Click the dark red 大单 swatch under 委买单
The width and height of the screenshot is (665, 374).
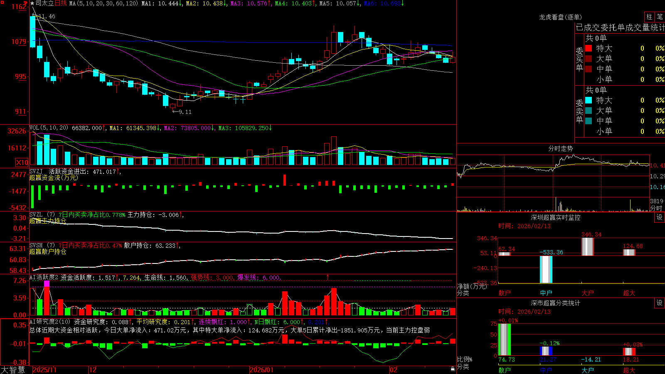point(589,59)
